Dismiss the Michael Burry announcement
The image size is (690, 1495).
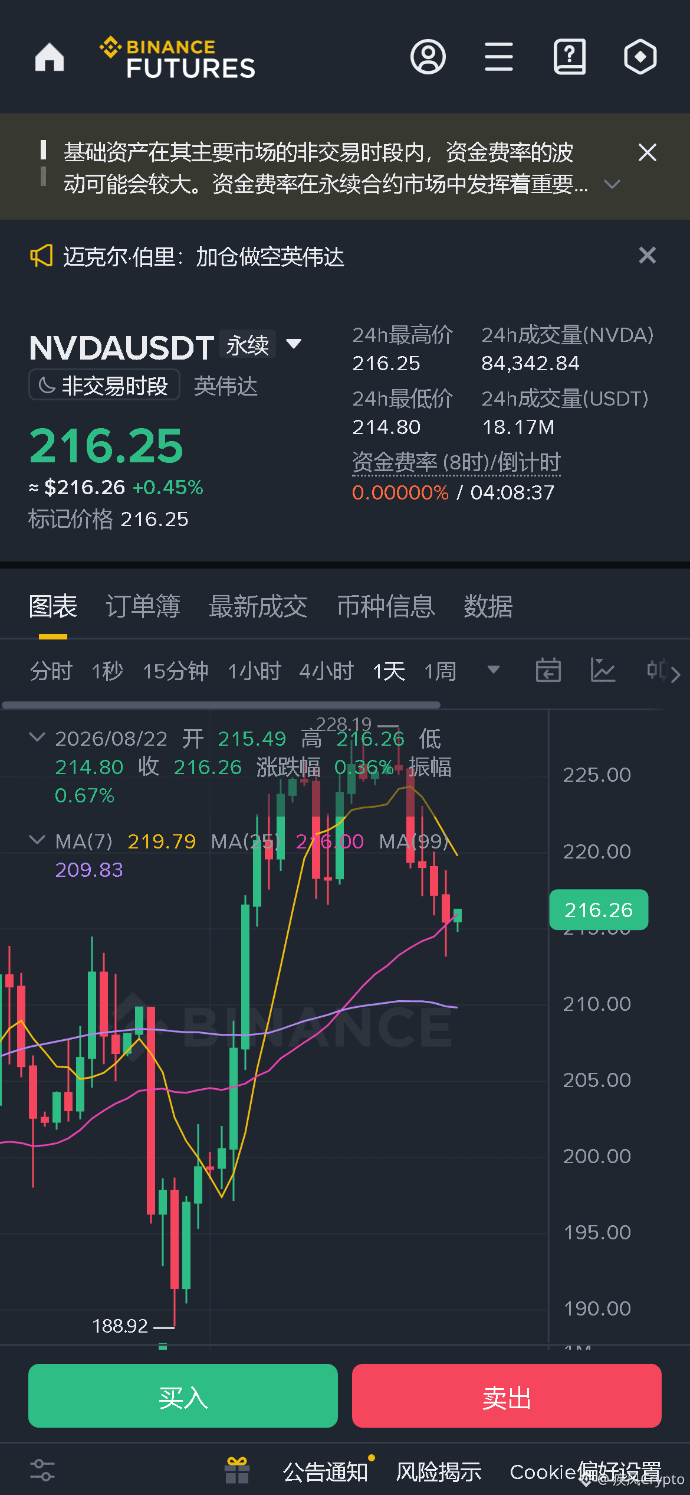648,256
